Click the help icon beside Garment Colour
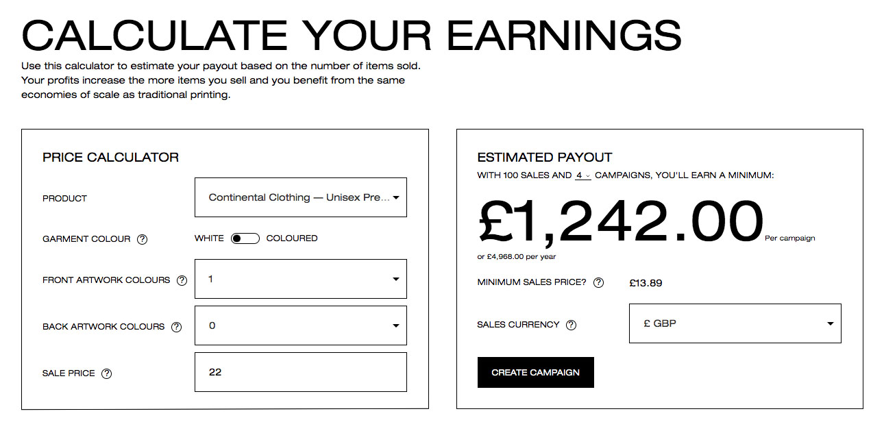 click(x=142, y=239)
